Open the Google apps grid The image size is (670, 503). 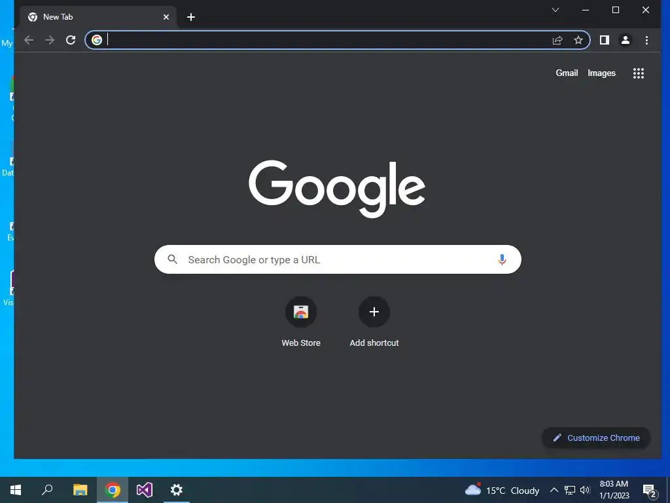(639, 73)
